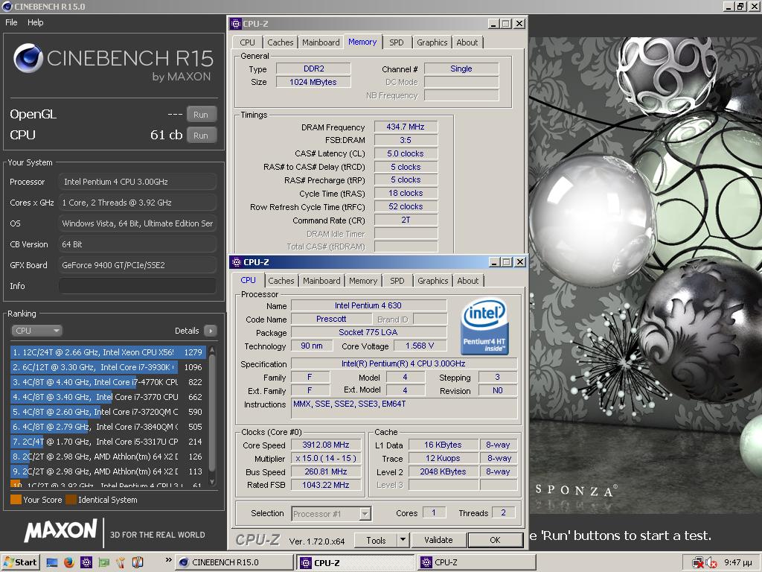Screen dimensions: 762x572
Task: Click lower CPU-Z title bar icon
Action: point(237,262)
